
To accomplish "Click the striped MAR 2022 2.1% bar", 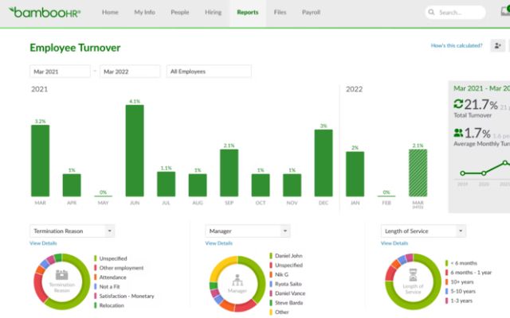I will [418, 173].
